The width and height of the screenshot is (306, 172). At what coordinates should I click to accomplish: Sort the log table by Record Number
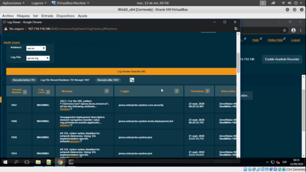[25, 92]
